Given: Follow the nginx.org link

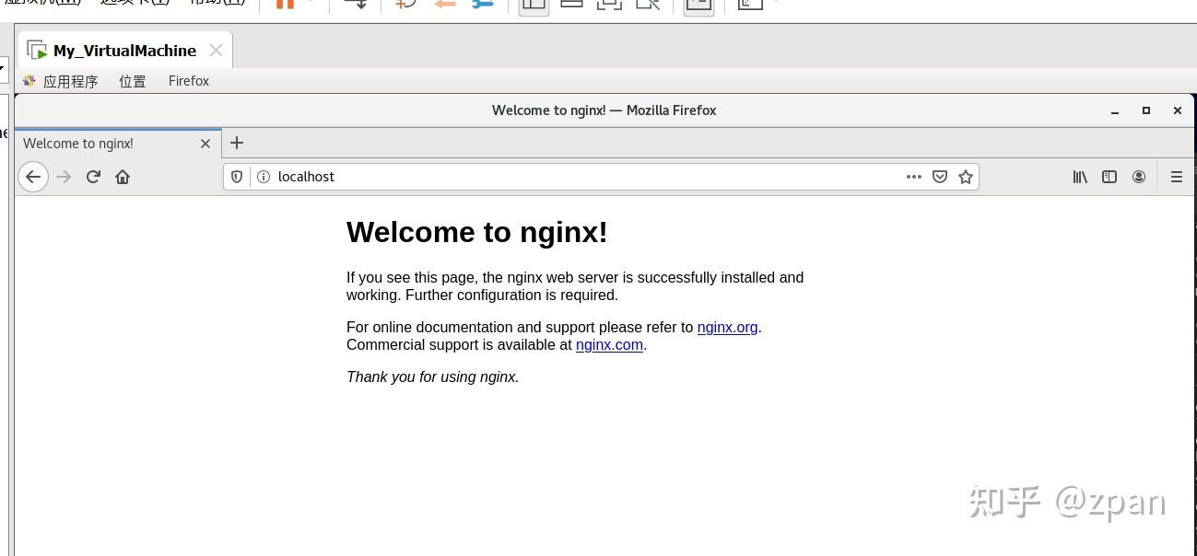Looking at the screenshot, I should pos(727,328).
